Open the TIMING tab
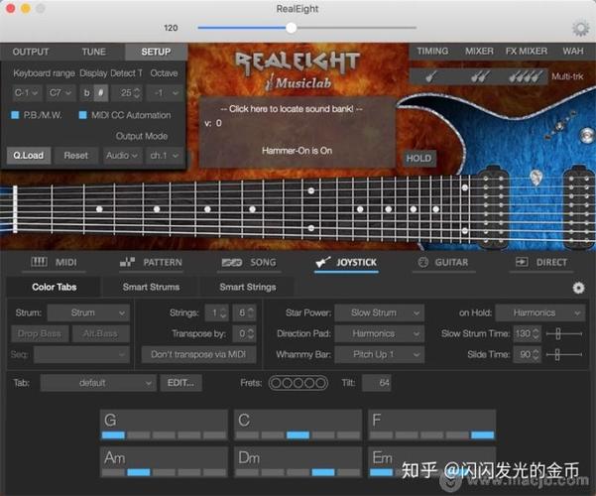 [432, 51]
